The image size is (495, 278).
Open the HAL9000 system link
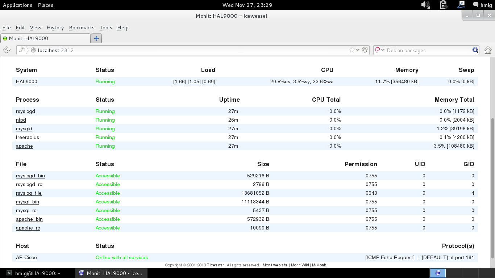[26, 81]
